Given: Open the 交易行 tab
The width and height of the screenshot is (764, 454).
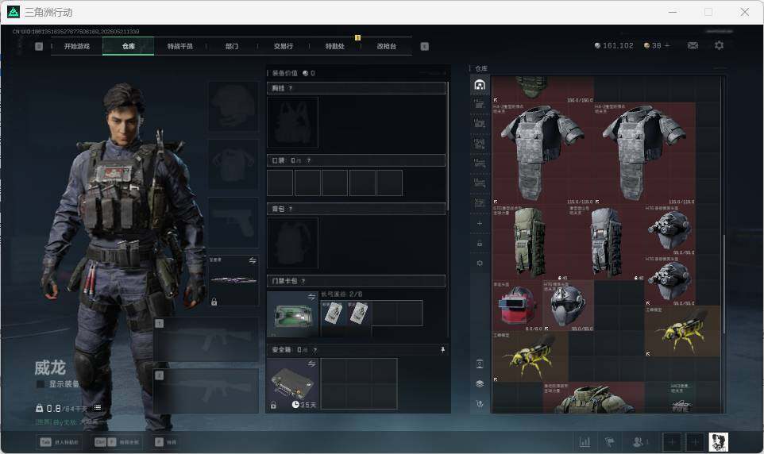Looking at the screenshot, I should [x=283, y=46].
